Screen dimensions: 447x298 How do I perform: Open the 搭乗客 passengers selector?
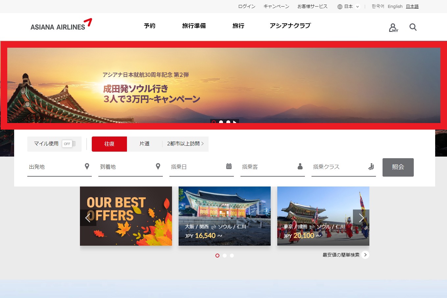tap(273, 167)
